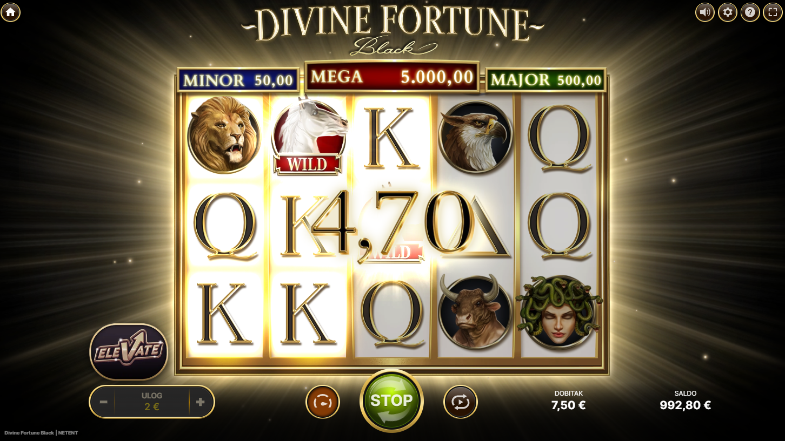Click the bull minotaur symbol
This screenshot has width=785, height=441.
[x=475, y=311]
